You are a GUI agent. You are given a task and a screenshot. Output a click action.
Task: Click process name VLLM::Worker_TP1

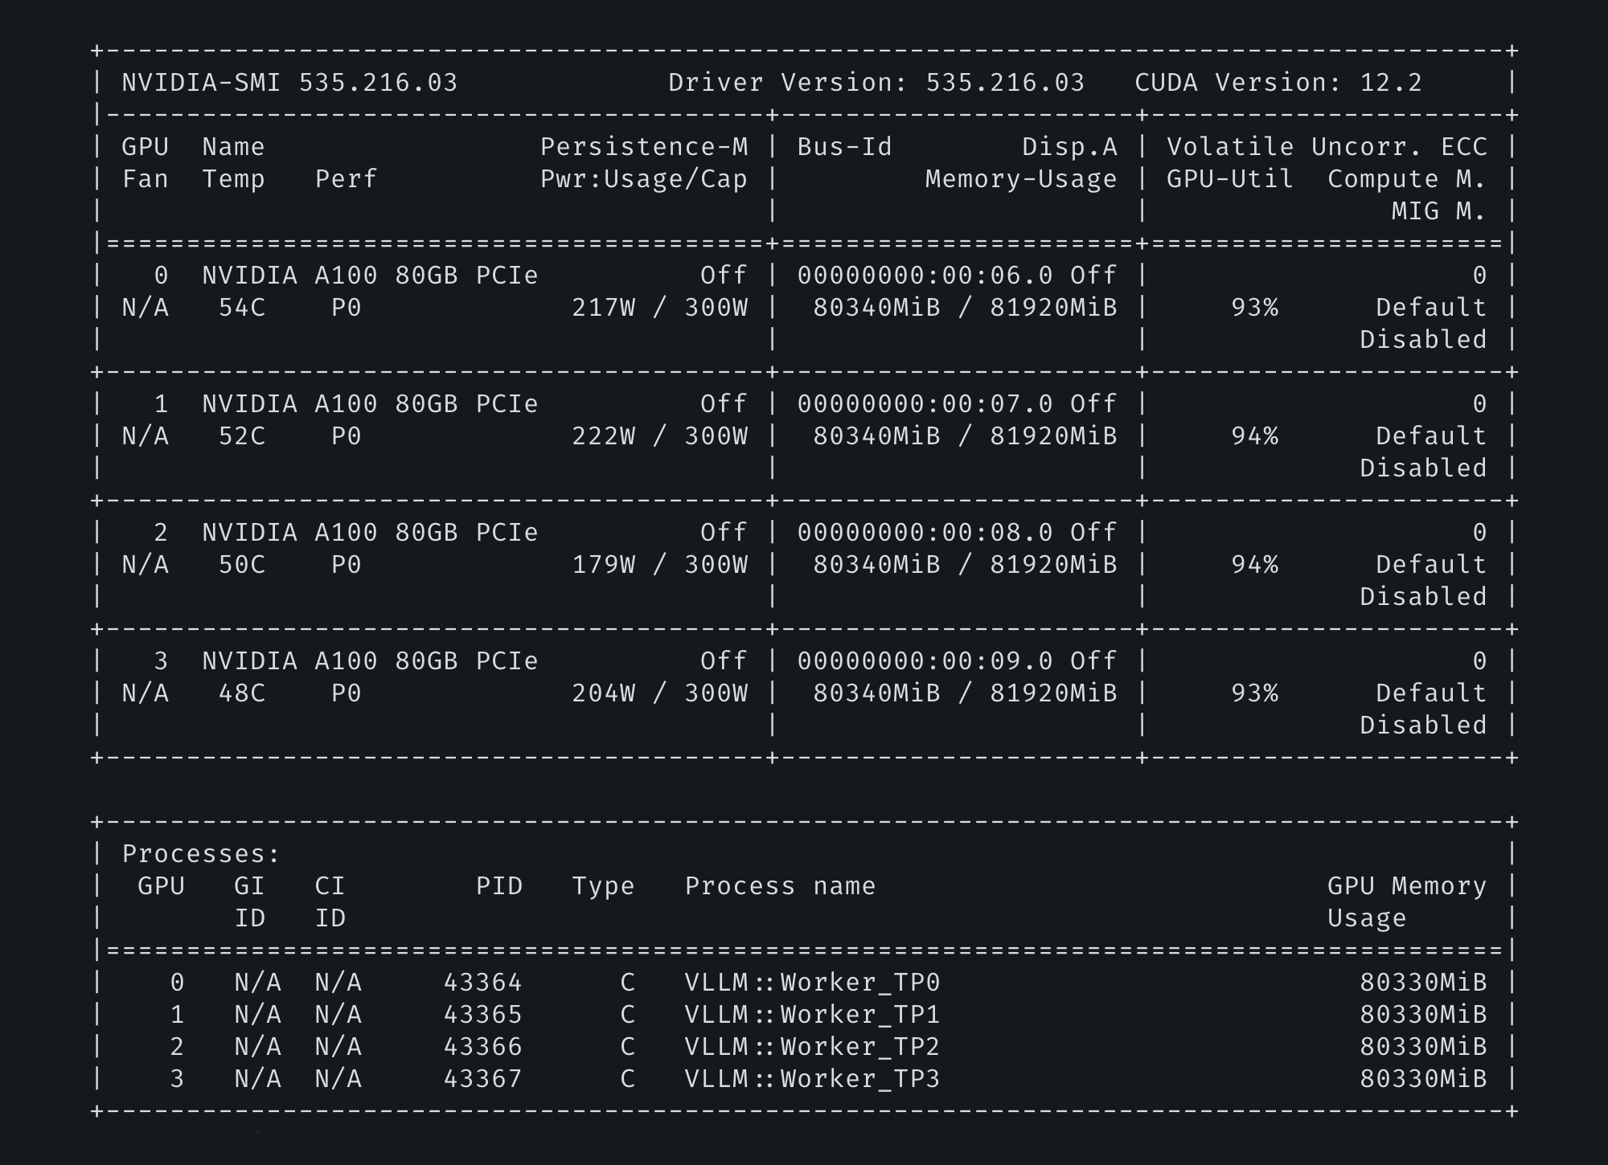[812, 1015]
